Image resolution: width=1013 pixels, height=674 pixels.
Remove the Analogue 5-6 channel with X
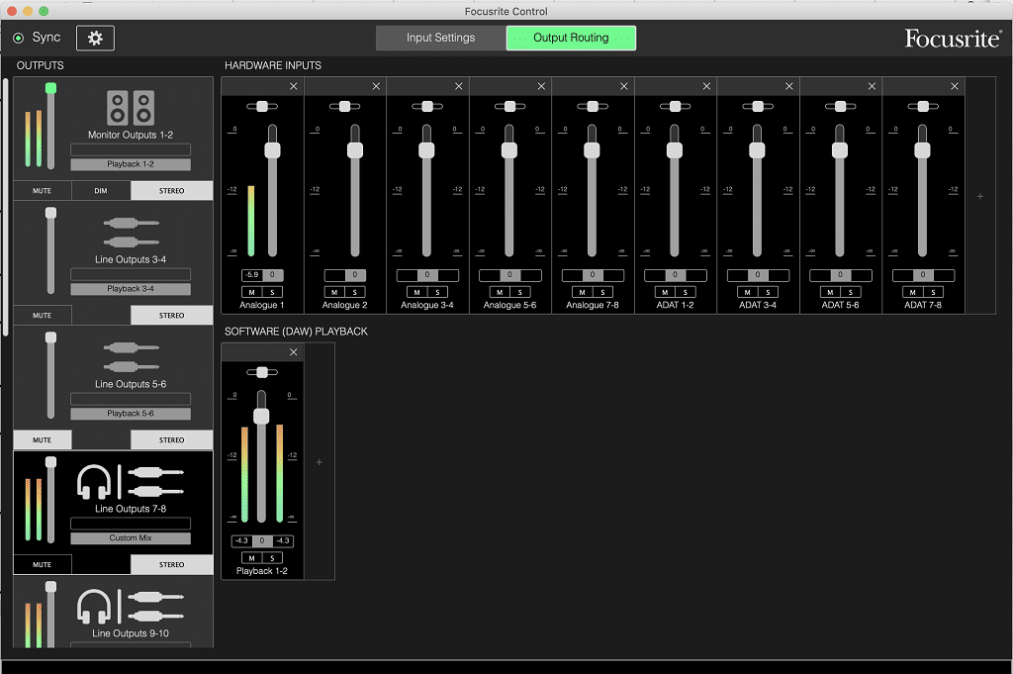tap(541, 86)
